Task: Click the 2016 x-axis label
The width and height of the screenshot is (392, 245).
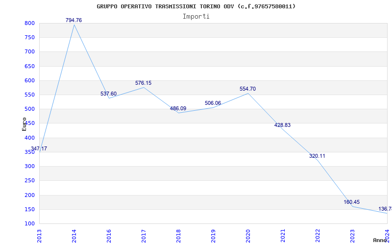Action: (x=109, y=236)
